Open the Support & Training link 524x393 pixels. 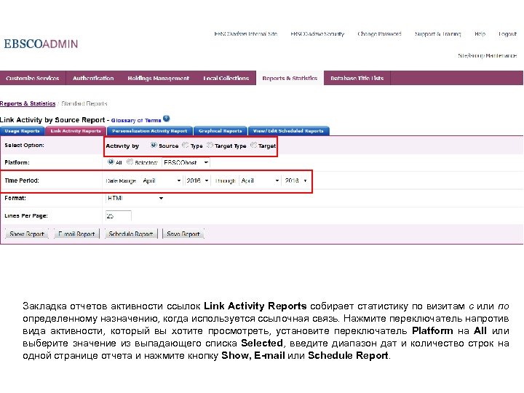click(438, 33)
